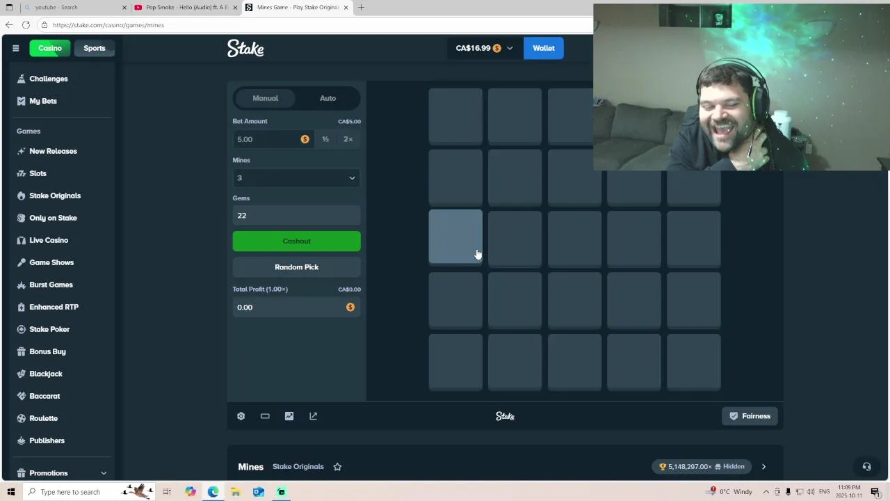Open Task View on taskbar
Viewport: 890px width, 501px height.
pyautogui.click(x=167, y=492)
